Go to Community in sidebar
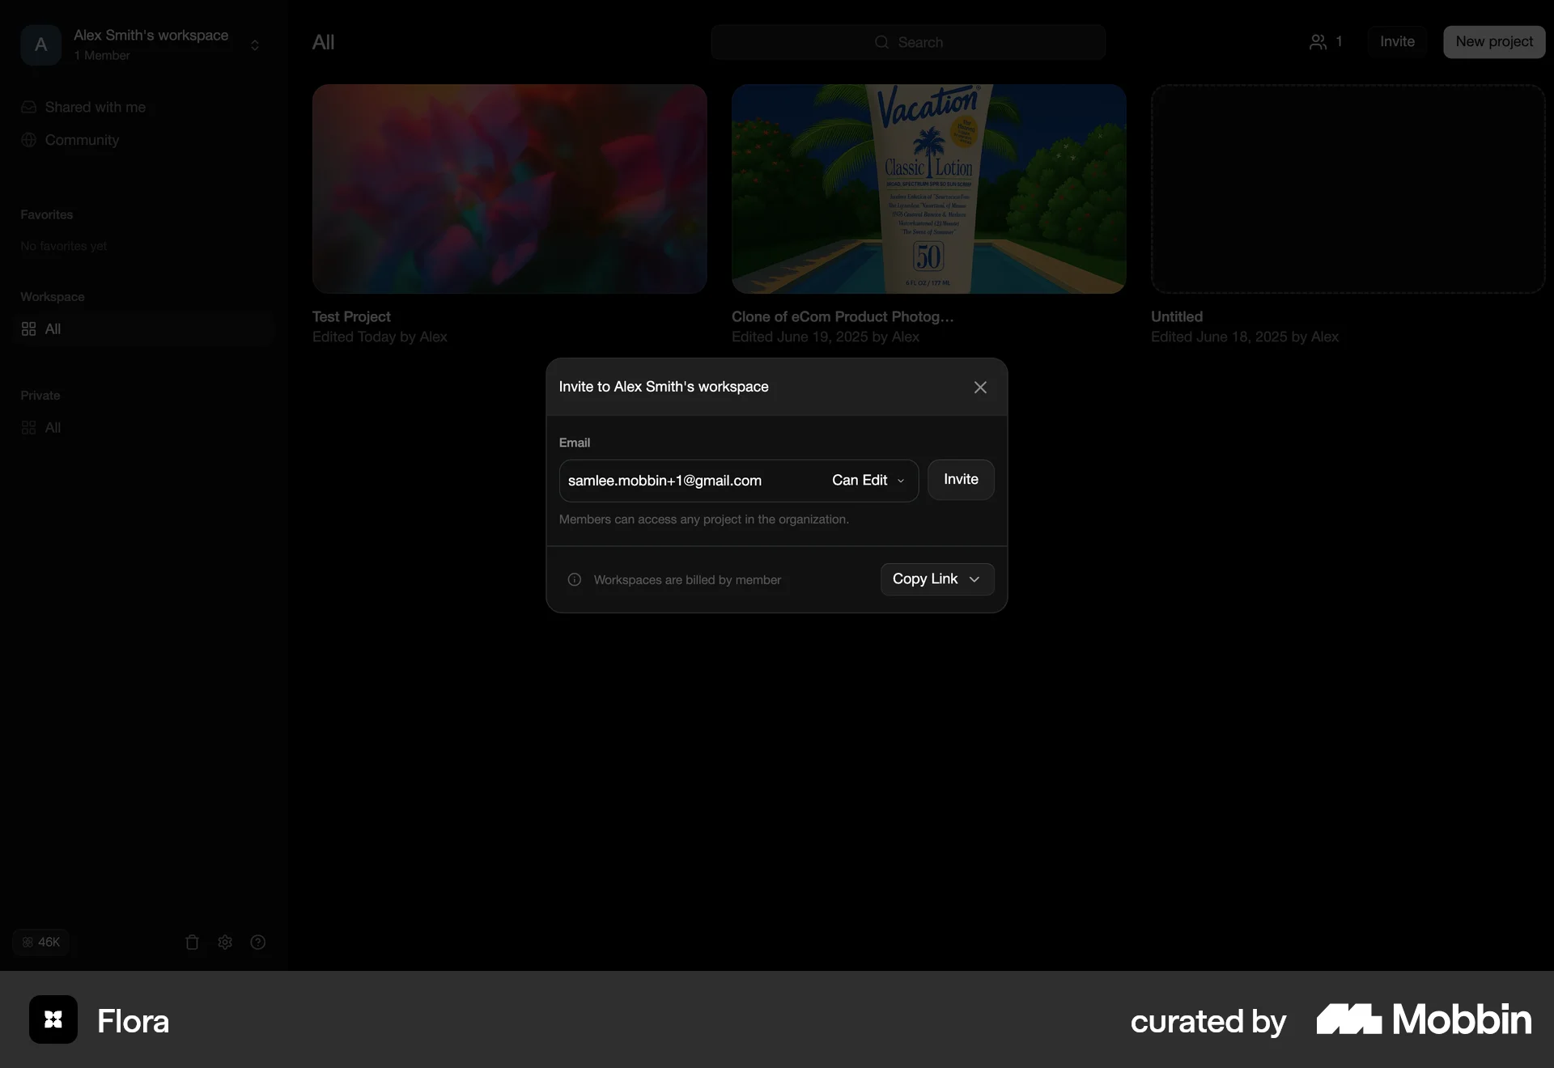Viewport: 1554px width, 1068px height. [x=82, y=140]
